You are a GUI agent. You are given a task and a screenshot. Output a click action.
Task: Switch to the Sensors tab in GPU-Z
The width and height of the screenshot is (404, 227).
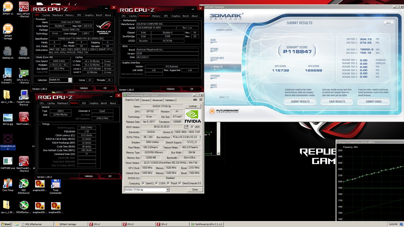[146, 100]
